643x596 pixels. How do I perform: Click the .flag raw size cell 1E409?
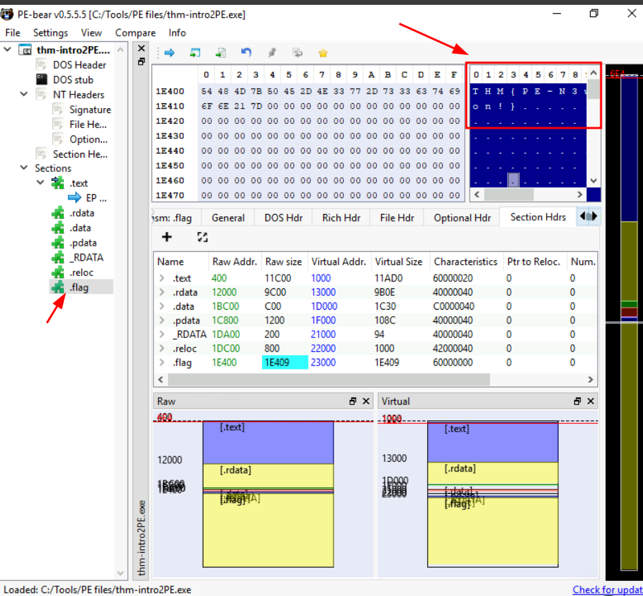[285, 363]
